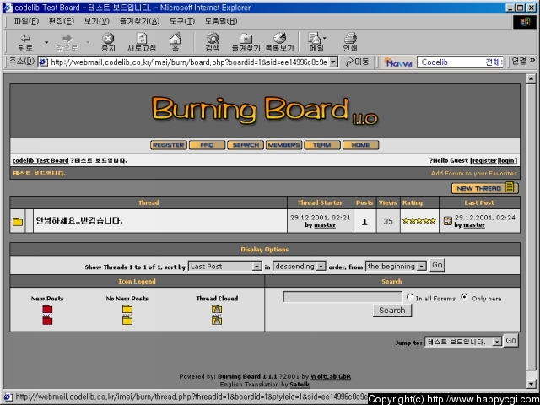Click the HOME navigation button
The width and height of the screenshot is (540, 405).
click(360, 145)
